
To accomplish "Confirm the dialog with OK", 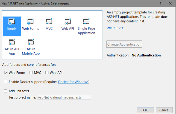I will tap(145, 110).
